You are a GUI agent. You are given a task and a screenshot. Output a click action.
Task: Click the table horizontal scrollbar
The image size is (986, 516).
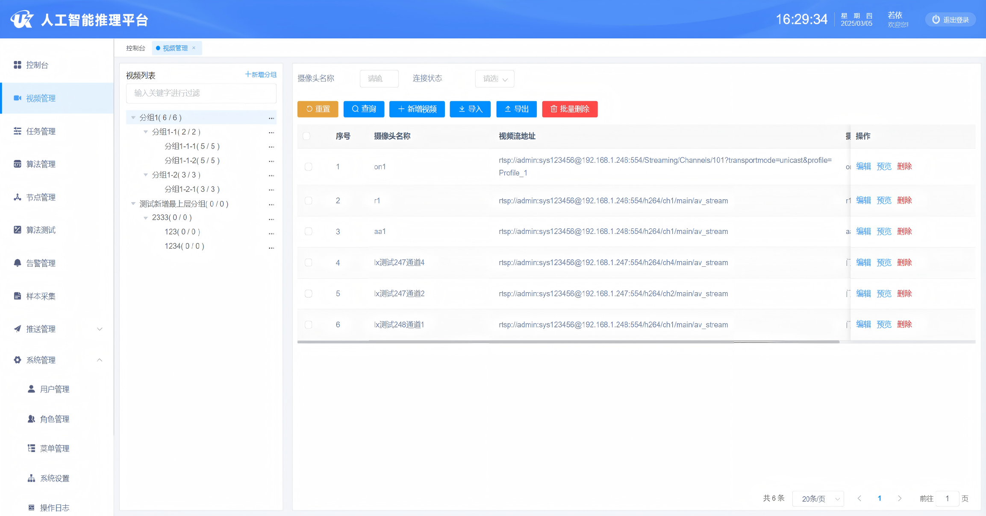click(568, 342)
